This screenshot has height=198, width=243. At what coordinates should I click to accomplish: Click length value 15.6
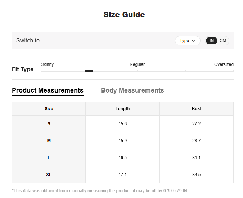point(123,124)
